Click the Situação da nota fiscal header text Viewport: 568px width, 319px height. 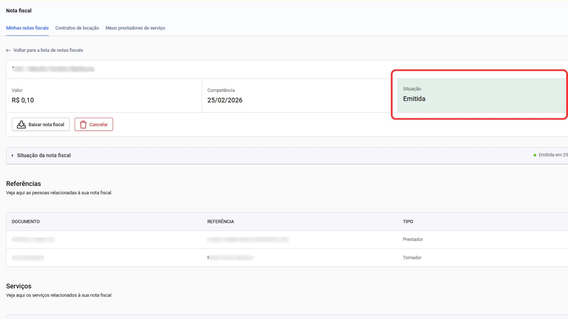[44, 155]
